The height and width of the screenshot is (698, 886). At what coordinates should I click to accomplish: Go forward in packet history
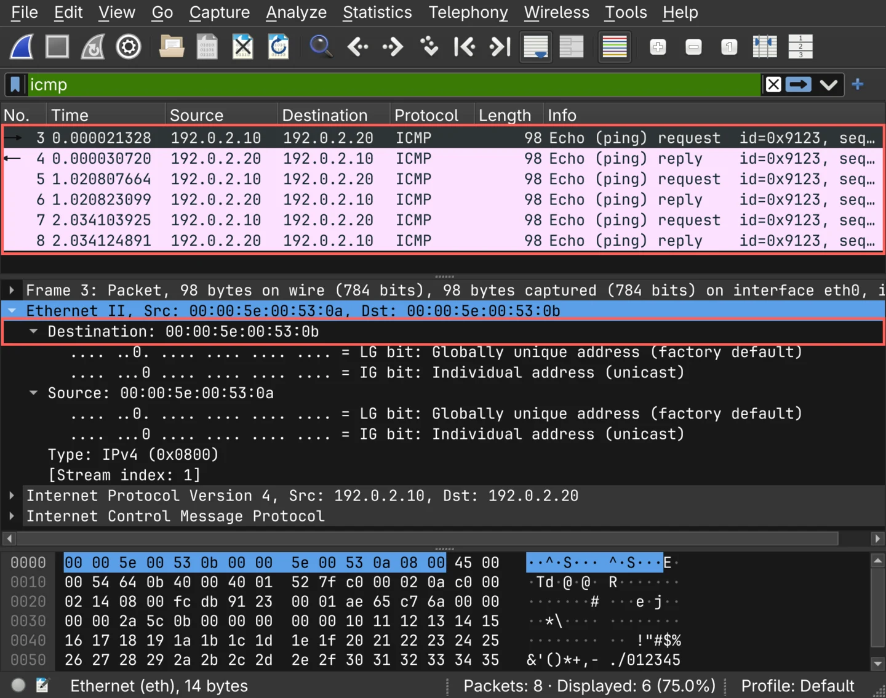pyautogui.click(x=393, y=47)
